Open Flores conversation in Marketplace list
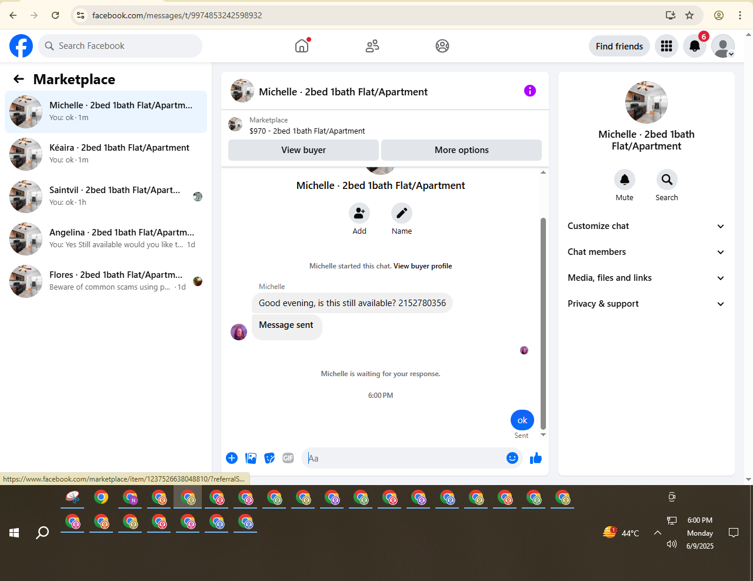 pos(106,281)
